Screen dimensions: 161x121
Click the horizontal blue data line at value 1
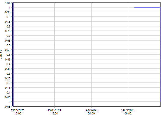[x=147, y=7]
